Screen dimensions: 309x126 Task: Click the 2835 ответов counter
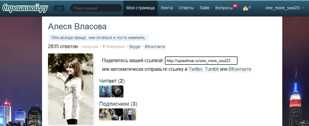pyautogui.click(x=63, y=47)
